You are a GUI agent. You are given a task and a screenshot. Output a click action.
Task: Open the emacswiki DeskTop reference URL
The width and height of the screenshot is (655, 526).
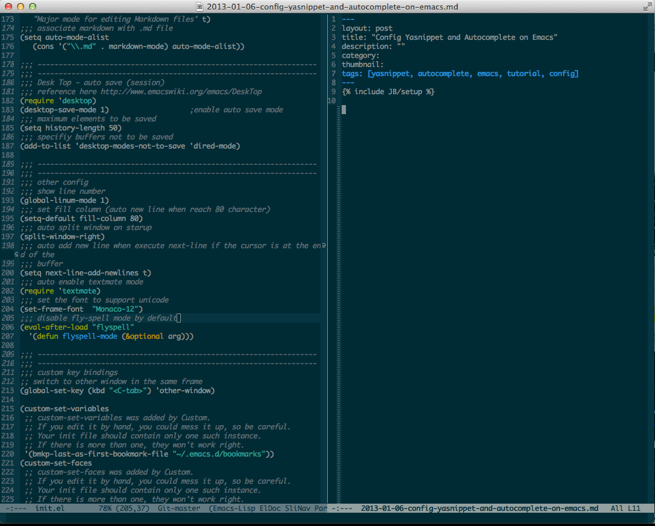click(181, 91)
